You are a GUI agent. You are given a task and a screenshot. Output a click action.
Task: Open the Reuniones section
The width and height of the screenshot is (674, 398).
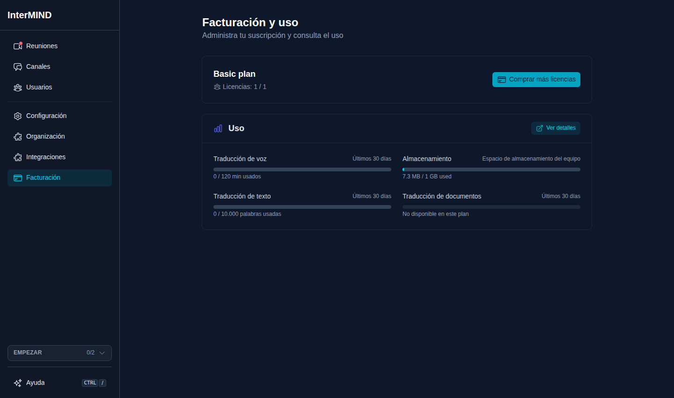pos(59,46)
